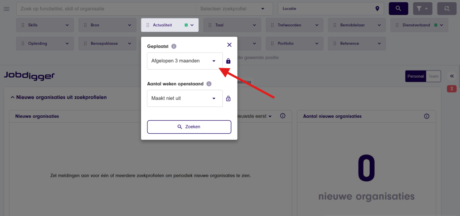Click the drag handle of Opleiding filter

click(x=23, y=44)
